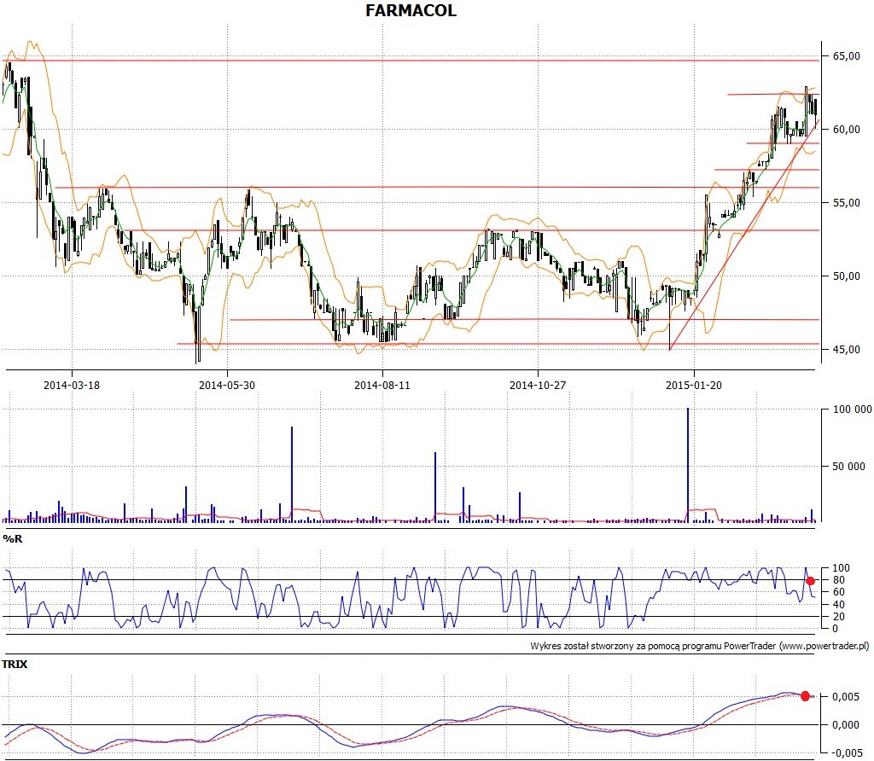
Task: Click the tallest volume bar near 2015-01-20
Action: pyautogui.click(x=688, y=465)
